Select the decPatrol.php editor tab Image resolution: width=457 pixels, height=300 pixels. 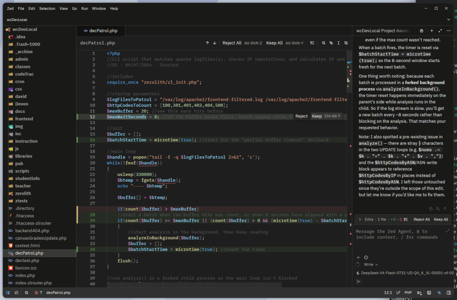click(101, 31)
